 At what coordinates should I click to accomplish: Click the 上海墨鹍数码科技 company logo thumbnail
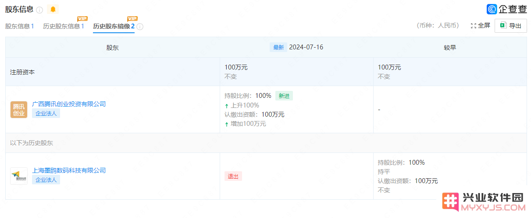click(19, 176)
